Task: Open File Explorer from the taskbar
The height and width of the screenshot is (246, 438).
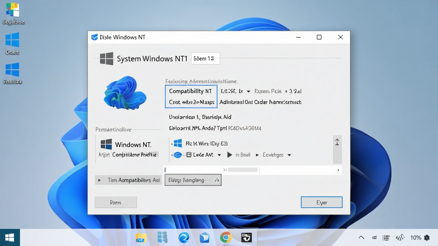Action: (141, 237)
